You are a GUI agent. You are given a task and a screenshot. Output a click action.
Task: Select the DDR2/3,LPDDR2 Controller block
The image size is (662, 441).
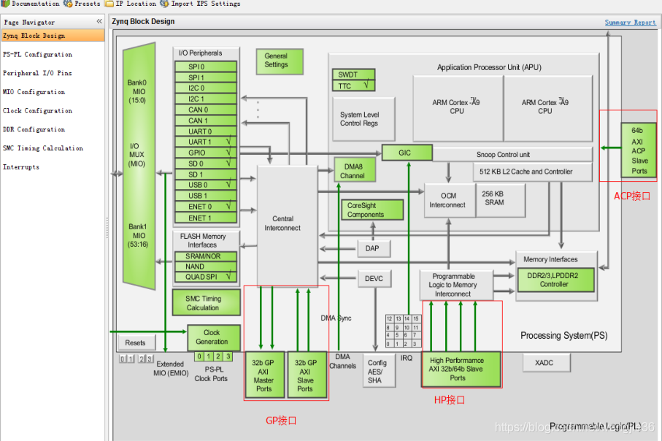555,280
